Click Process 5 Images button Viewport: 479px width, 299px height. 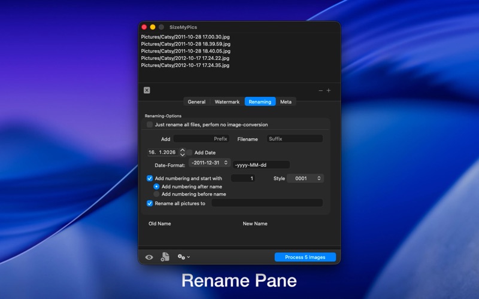[305, 257]
